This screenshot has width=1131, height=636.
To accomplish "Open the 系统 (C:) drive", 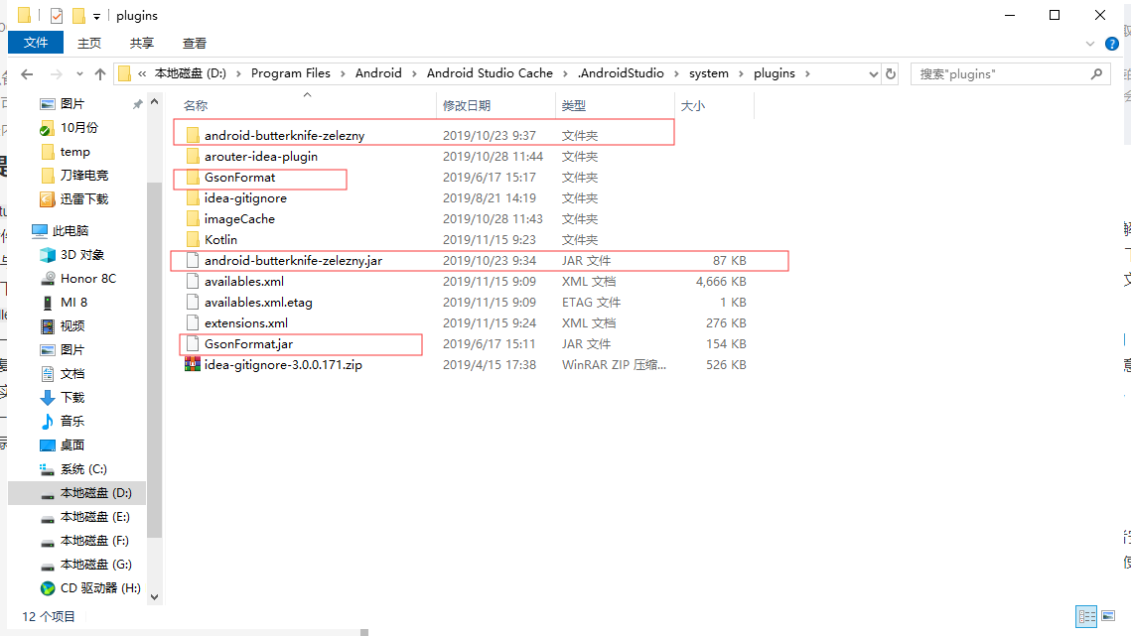I will pyautogui.click(x=83, y=468).
